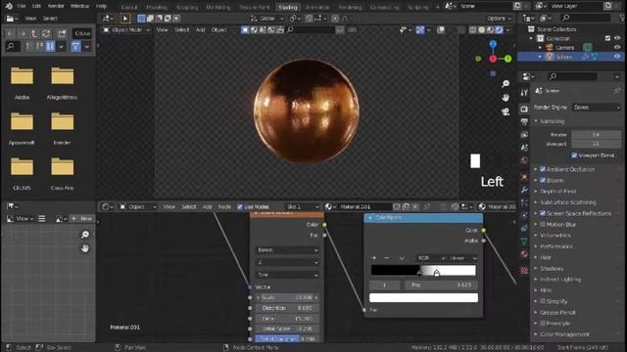The height and width of the screenshot is (352, 627).
Task: Create new folder in file browser
Action: 62,33
